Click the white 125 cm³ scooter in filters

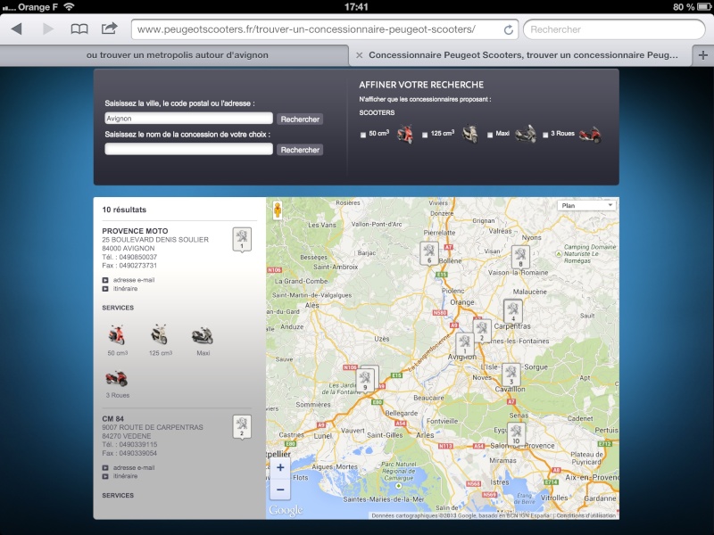[x=470, y=134]
